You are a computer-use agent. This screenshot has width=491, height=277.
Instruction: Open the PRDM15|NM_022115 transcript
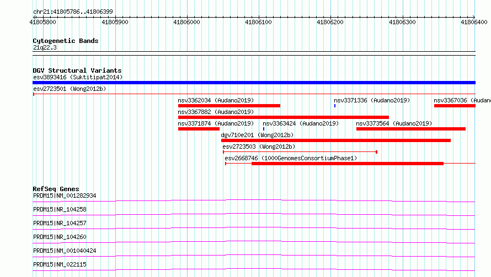point(60,264)
